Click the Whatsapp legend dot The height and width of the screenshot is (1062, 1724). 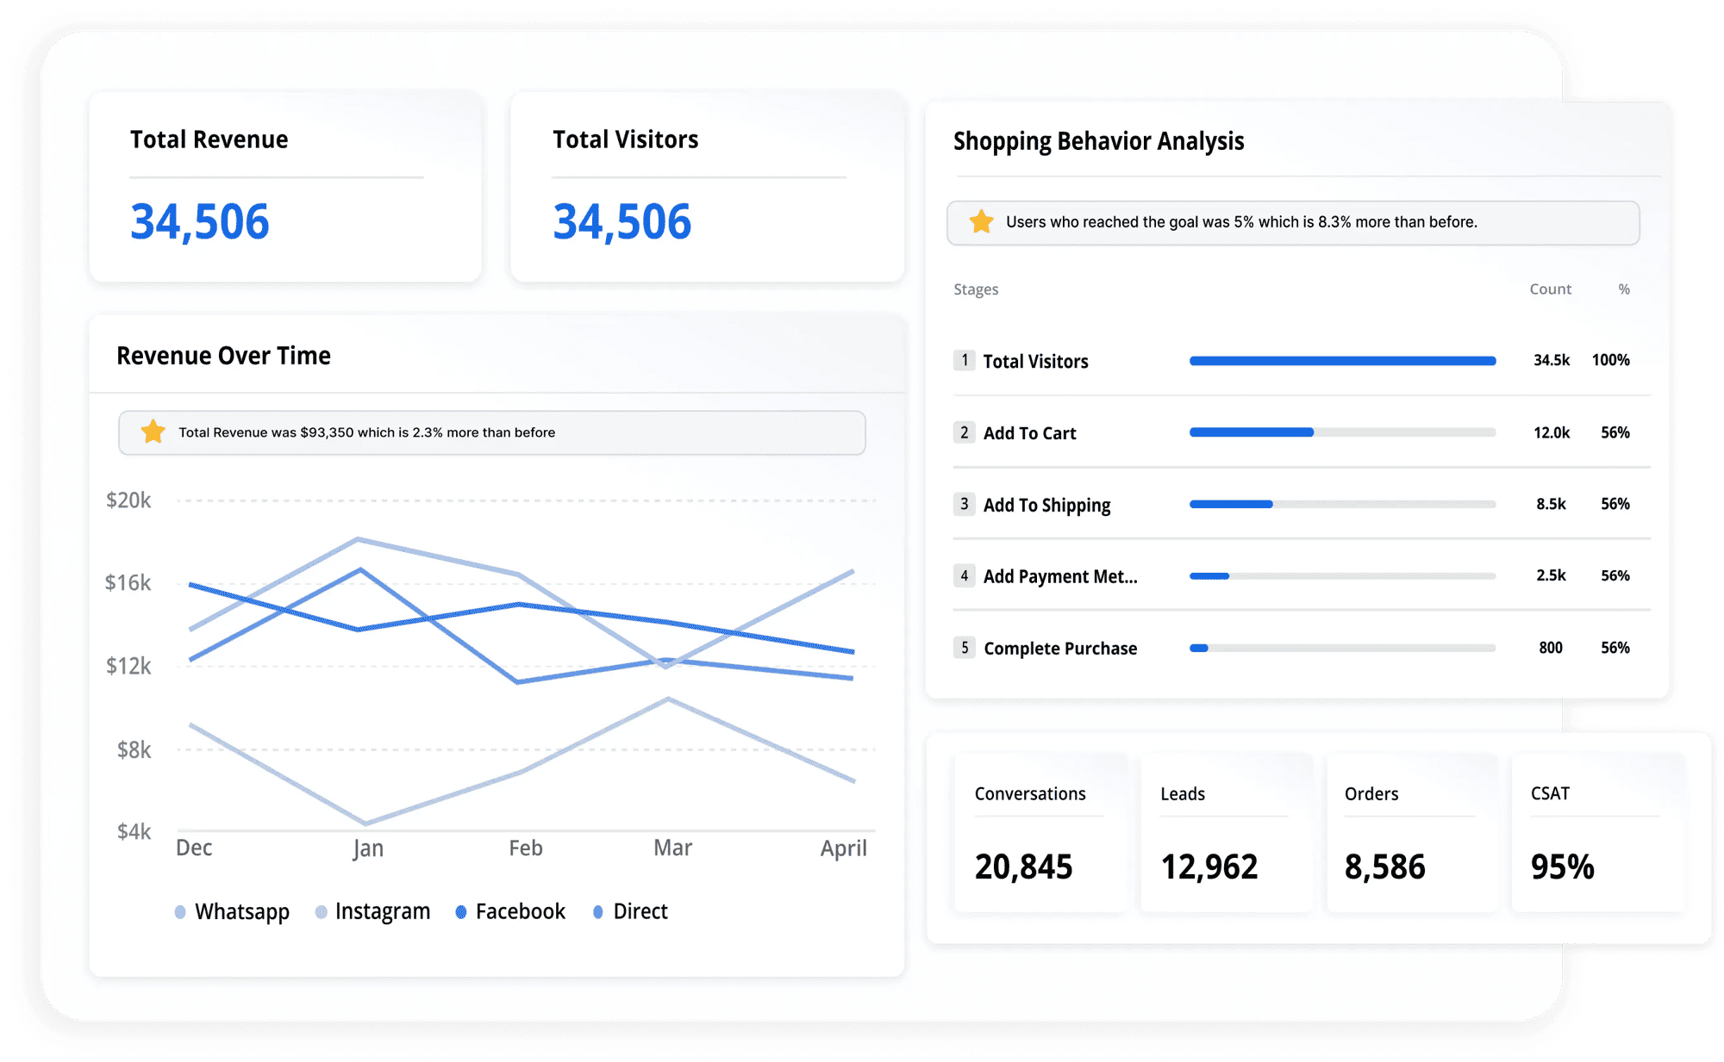coord(179,910)
